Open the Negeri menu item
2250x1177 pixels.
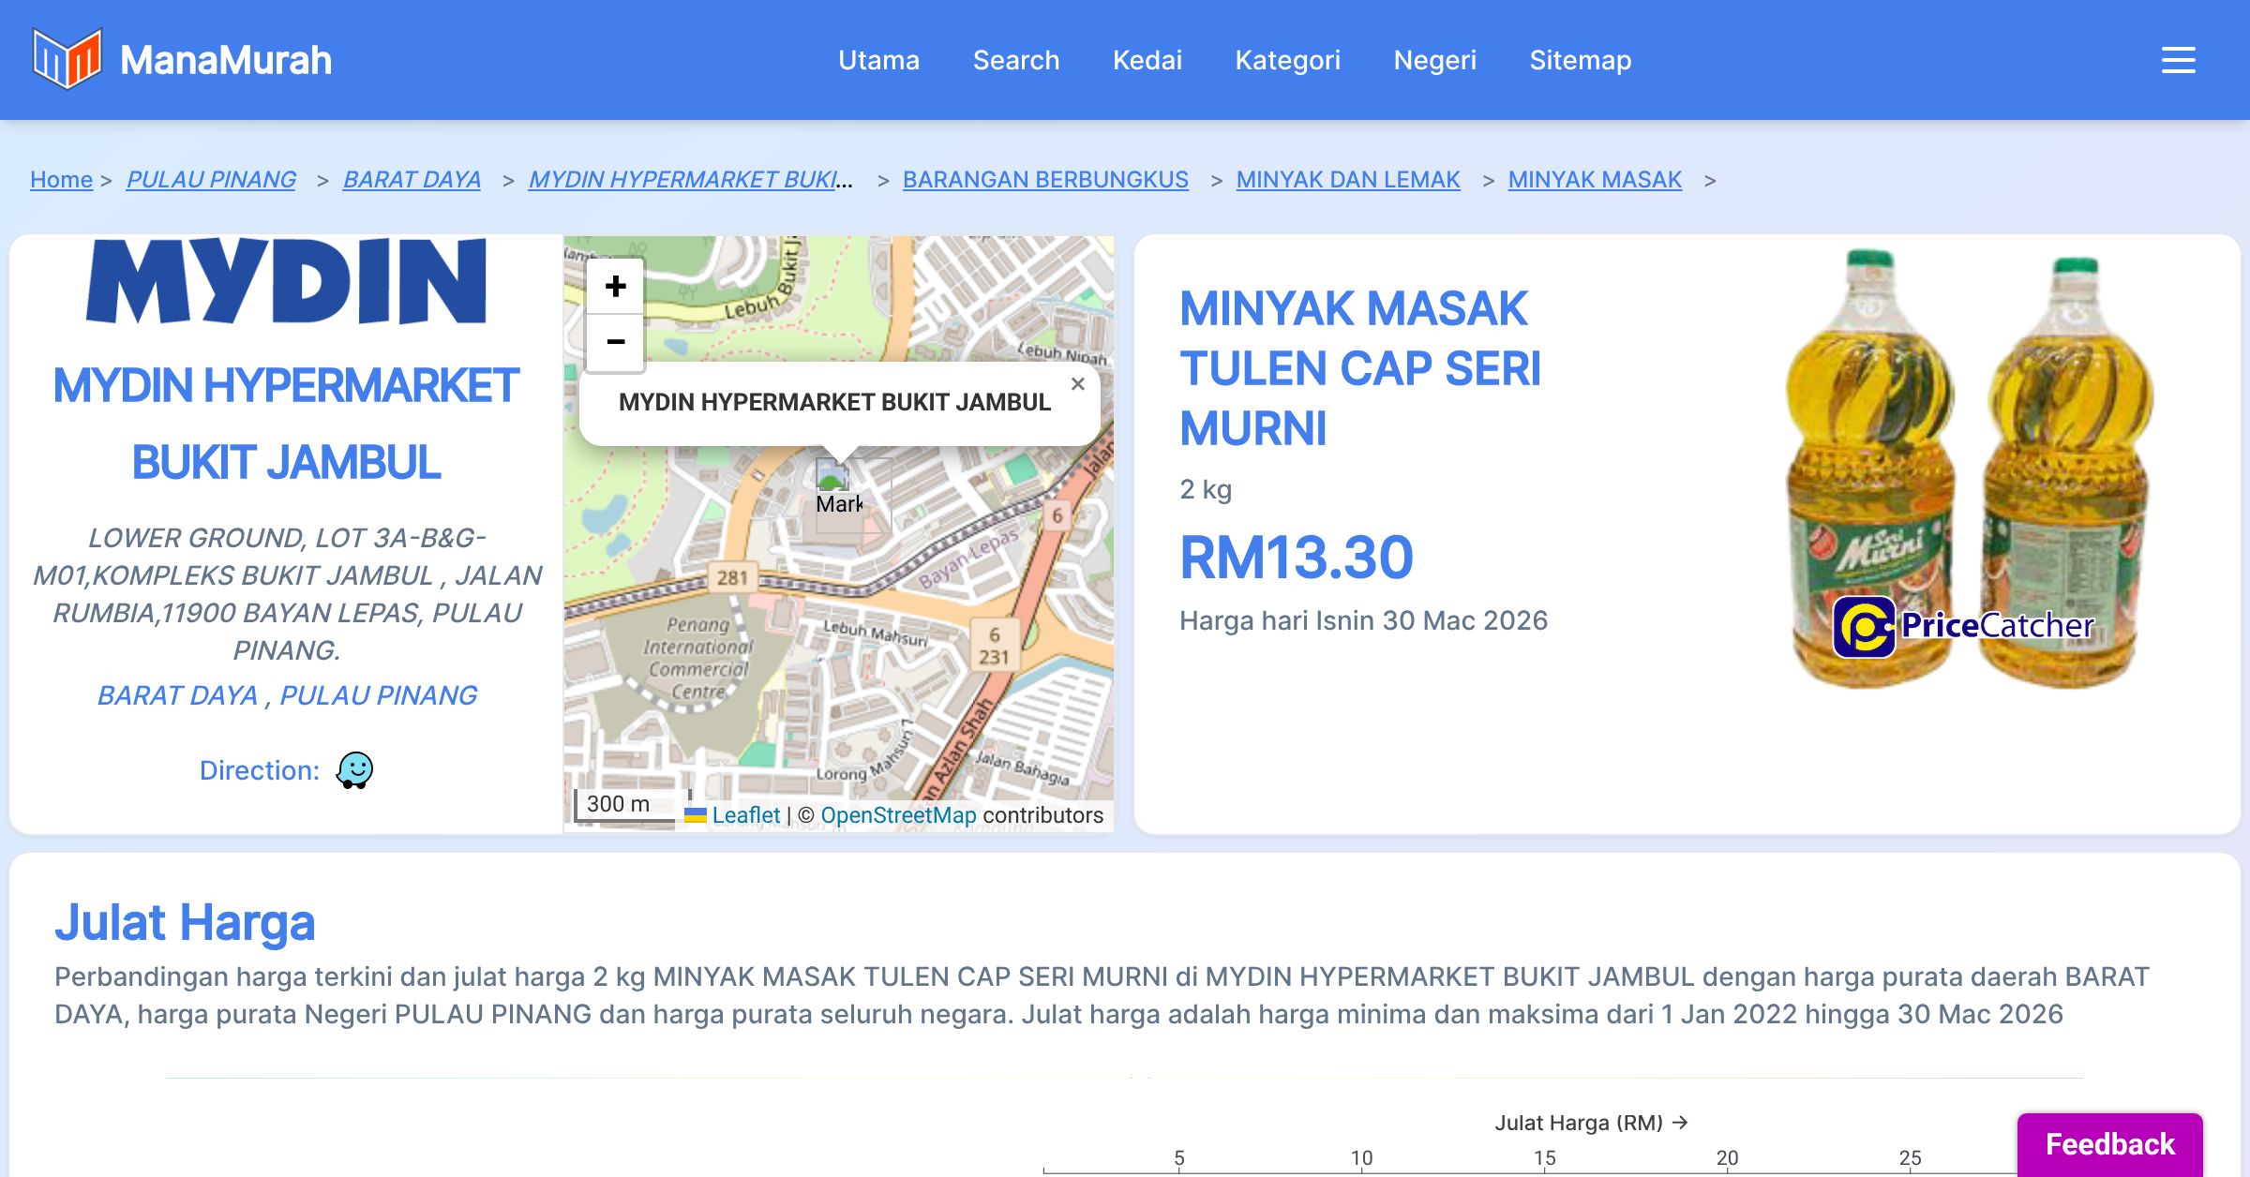click(x=1434, y=60)
